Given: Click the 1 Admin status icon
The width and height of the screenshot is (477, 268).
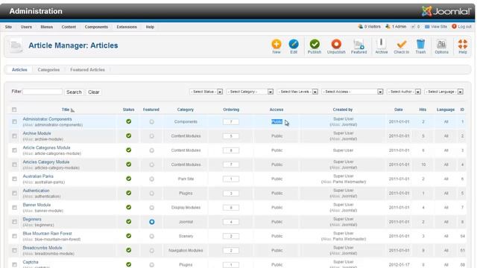Looking at the screenshot, I should pyautogui.click(x=388, y=27).
